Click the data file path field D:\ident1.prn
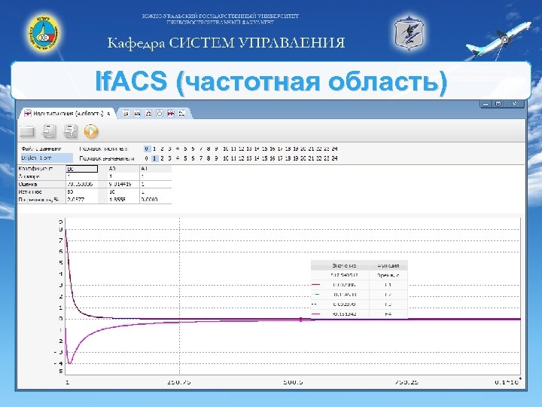This screenshot has width=542, height=407. point(47,158)
